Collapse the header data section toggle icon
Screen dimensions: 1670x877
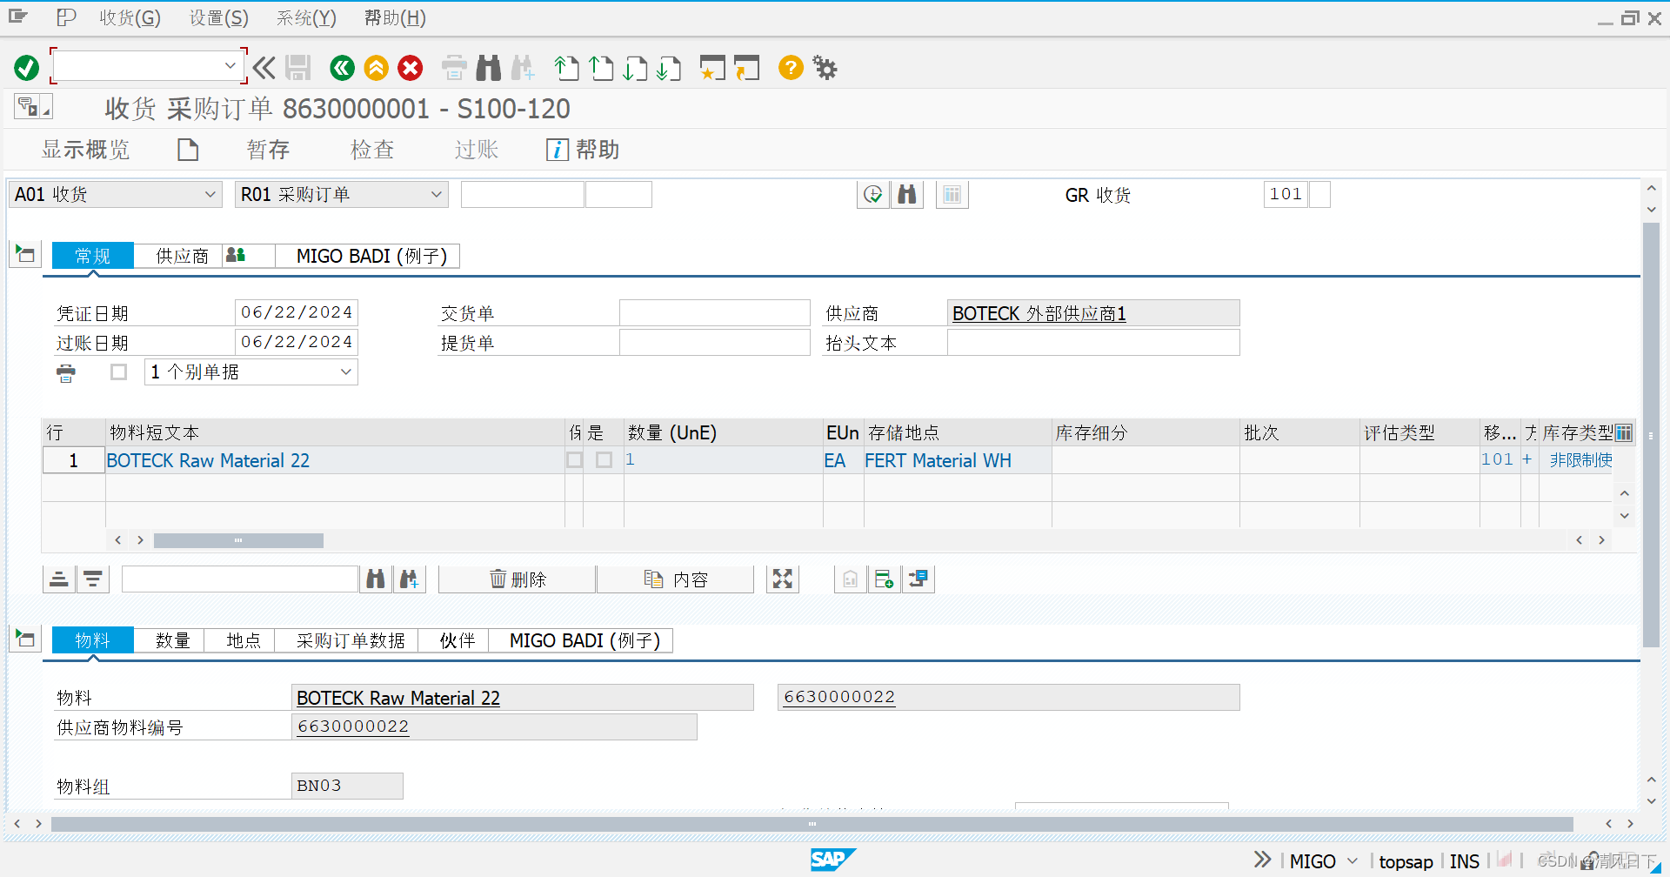pos(25,255)
